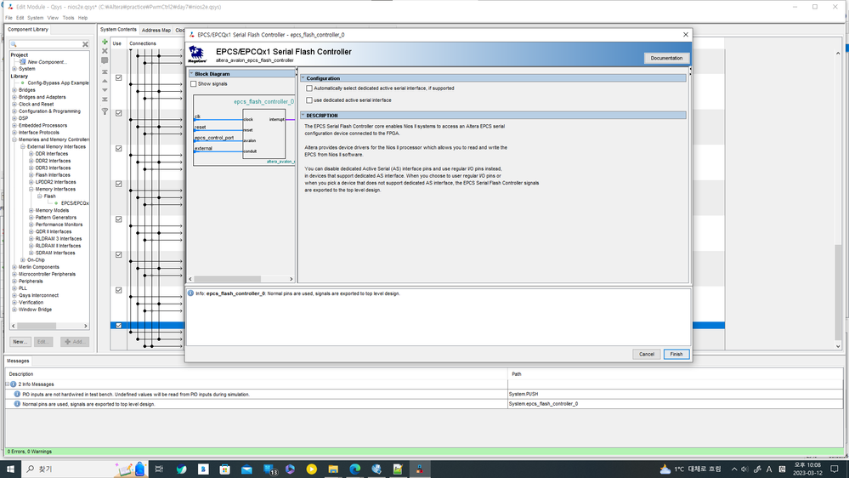The height and width of the screenshot is (478, 849).
Task: Collapse the Configuration section
Action: click(303, 78)
